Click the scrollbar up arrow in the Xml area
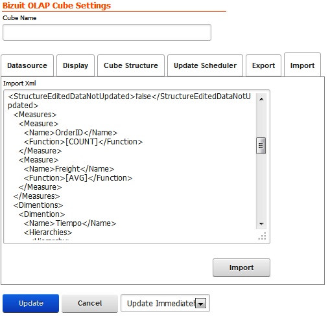Screen dimensions: 330x316 click(261, 99)
